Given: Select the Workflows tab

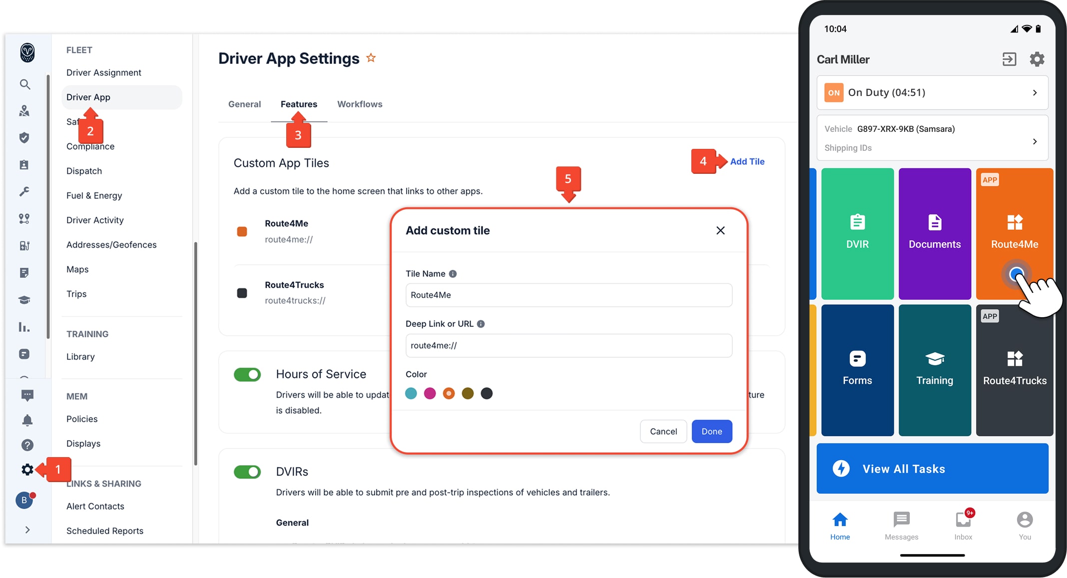Looking at the screenshot, I should click(359, 104).
